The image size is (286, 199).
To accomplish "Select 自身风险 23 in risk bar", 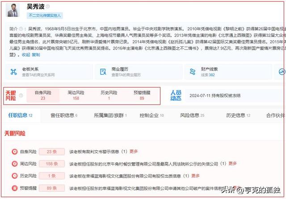I will tap(43, 95).
